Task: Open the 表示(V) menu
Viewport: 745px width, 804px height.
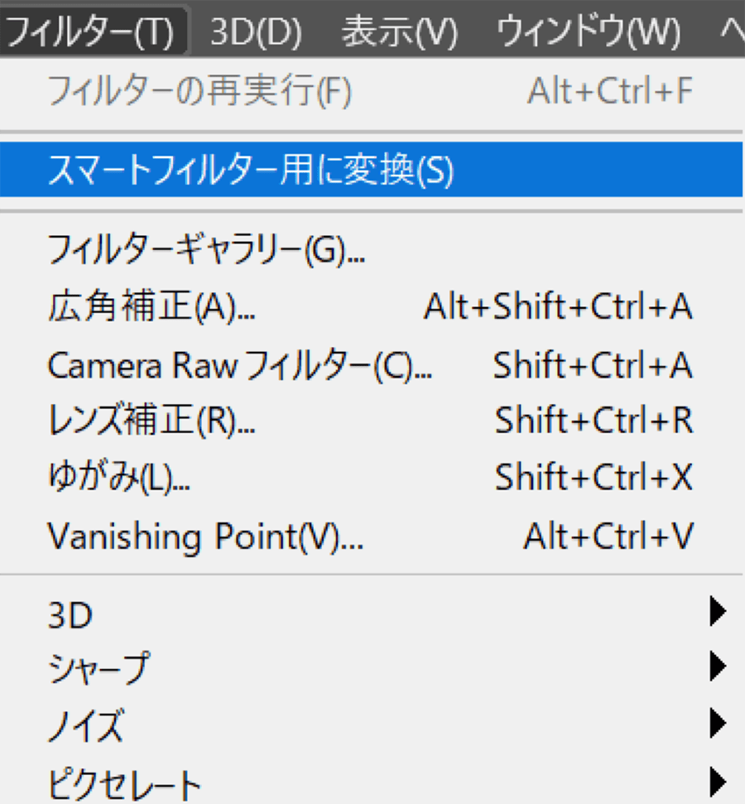Action: coord(399,31)
